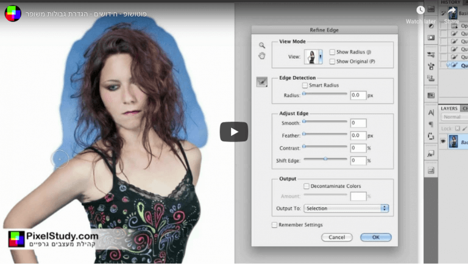Viewport: 468px width, 264px height.
Task: Select the Background layer thumbnail
Action: pyautogui.click(x=453, y=141)
